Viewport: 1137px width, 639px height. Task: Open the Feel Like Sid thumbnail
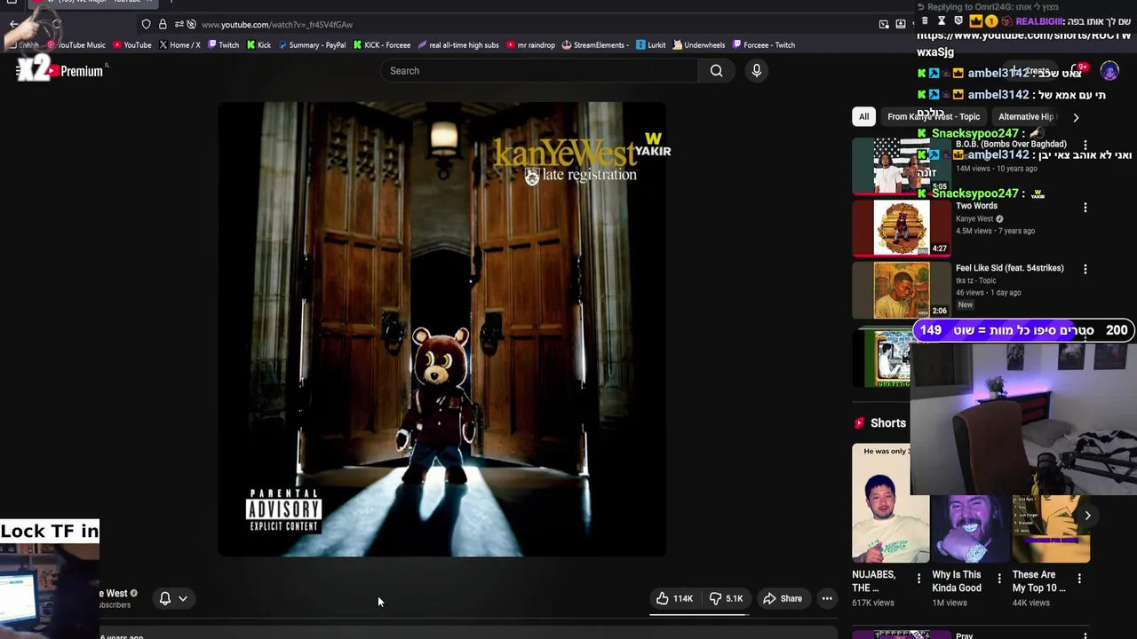(x=901, y=290)
